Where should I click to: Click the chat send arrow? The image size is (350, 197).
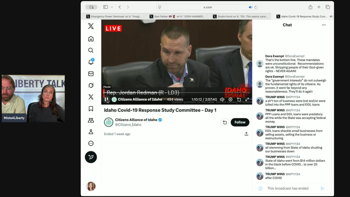pos(323,188)
